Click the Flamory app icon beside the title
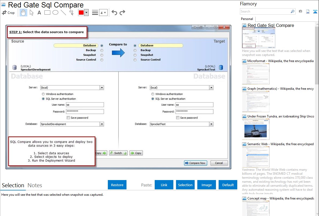Screen dimensions: 319x216 [x=3, y=5]
